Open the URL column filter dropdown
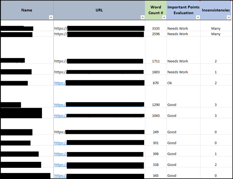233x179 pixels. coord(142,17)
